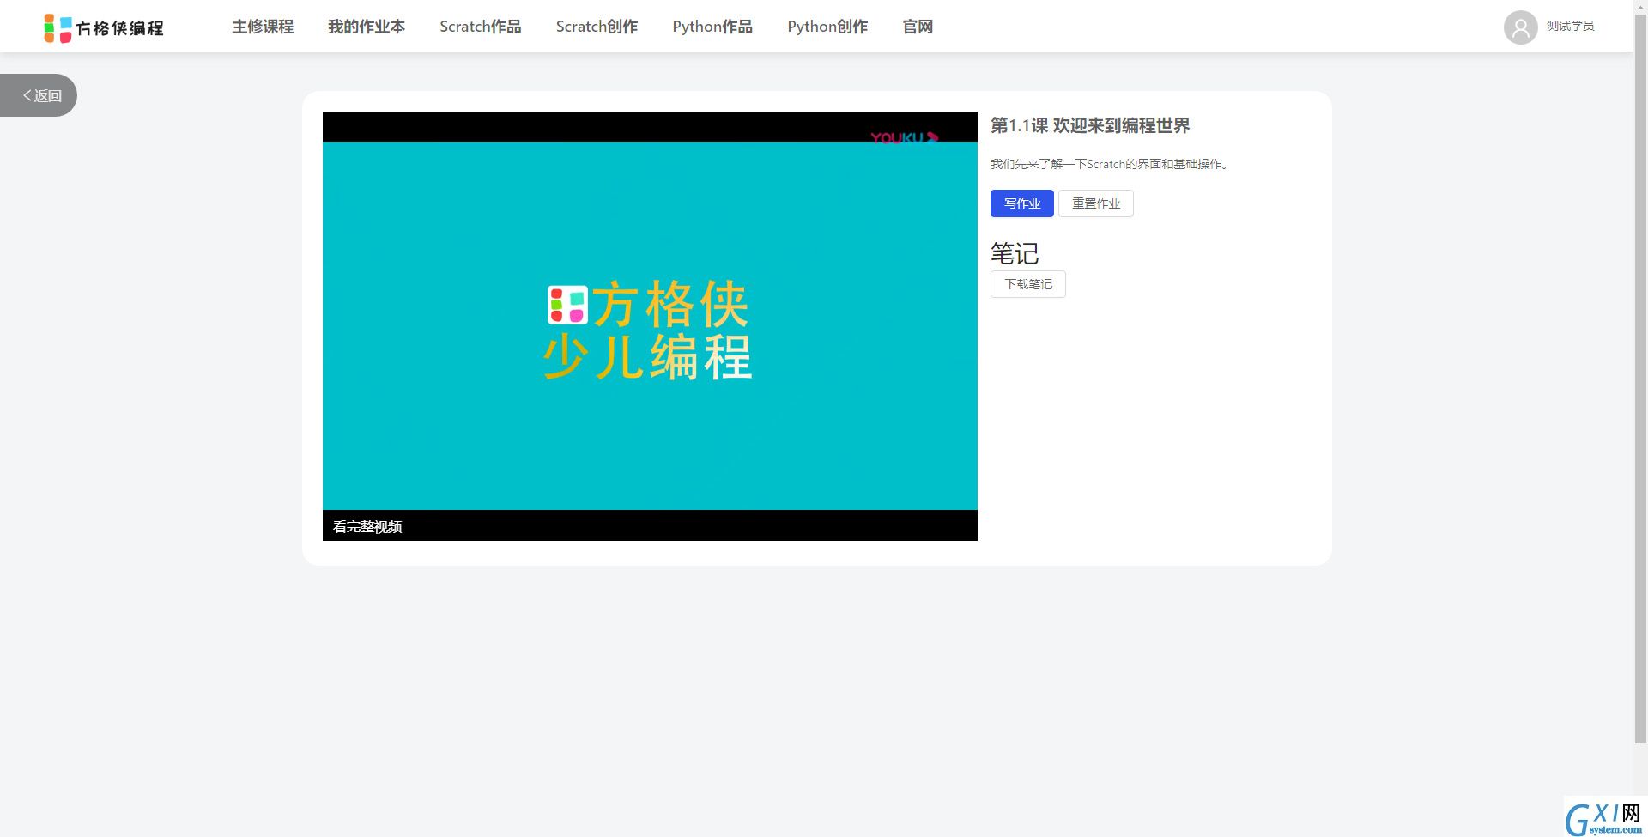Click the 笔记 heading
The height and width of the screenshot is (837, 1648).
click(x=1015, y=253)
